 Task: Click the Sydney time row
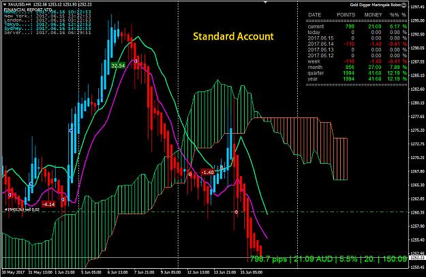[48, 28]
